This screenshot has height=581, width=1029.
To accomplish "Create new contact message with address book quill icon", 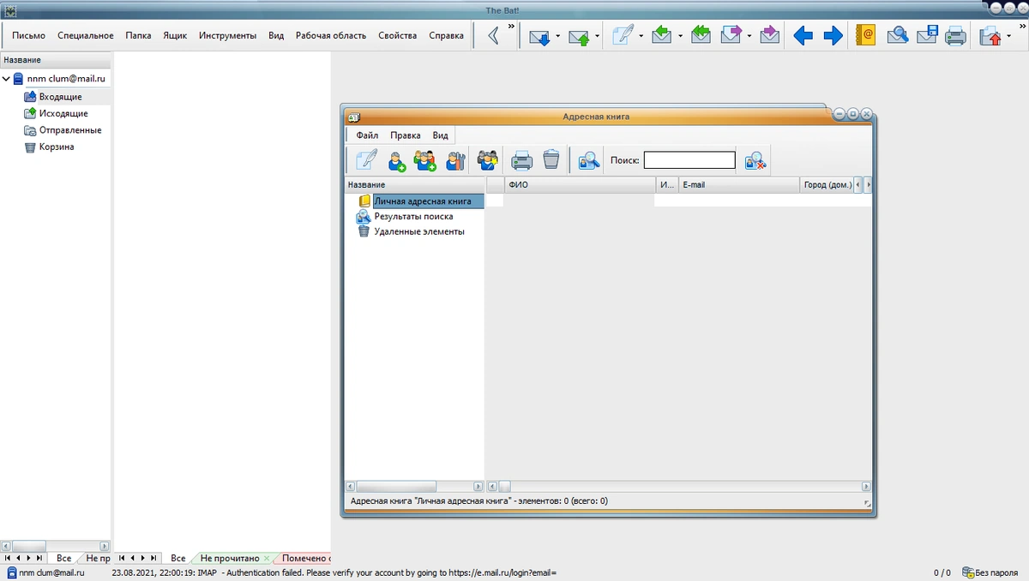I will 366,159.
